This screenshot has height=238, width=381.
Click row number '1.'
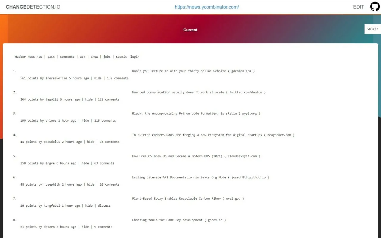tap(15, 71)
